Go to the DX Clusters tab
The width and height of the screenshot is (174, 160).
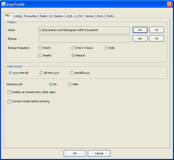coord(56,16)
